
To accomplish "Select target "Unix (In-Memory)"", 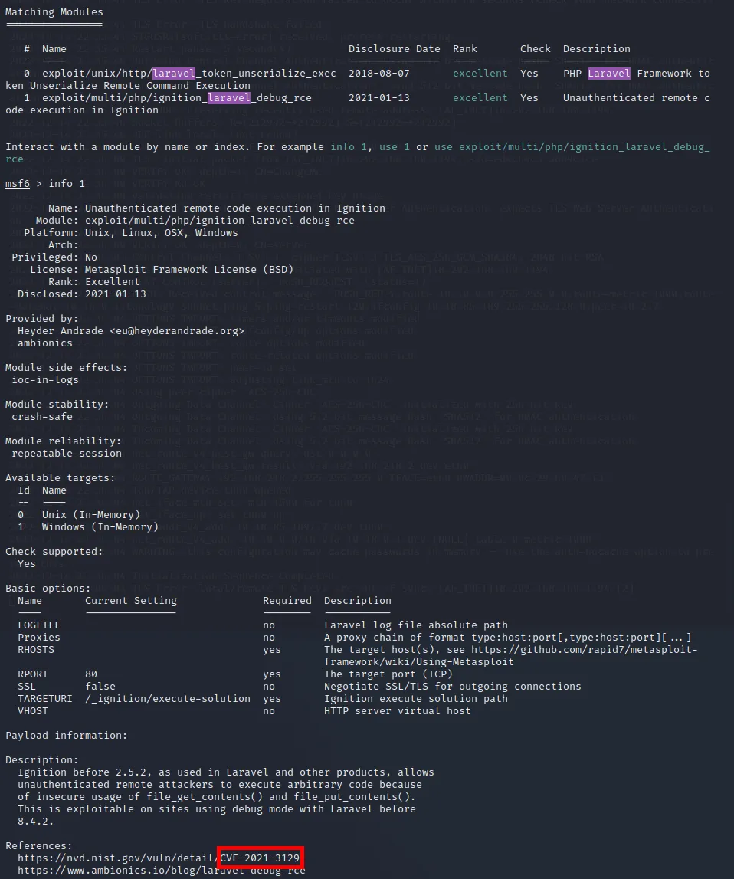I will (x=91, y=515).
